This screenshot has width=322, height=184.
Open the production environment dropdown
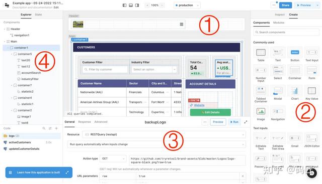(187, 6)
